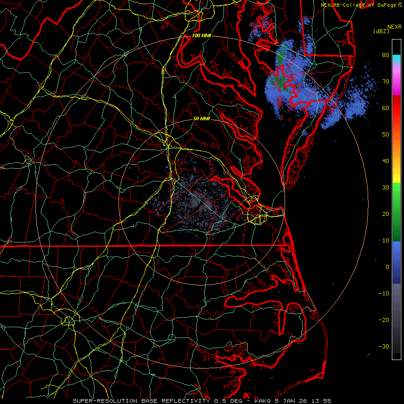Click the "NEXR" label above the color scale
The height and width of the screenshot is (404, 404).
pyautogui.click(x=394, y=27)
